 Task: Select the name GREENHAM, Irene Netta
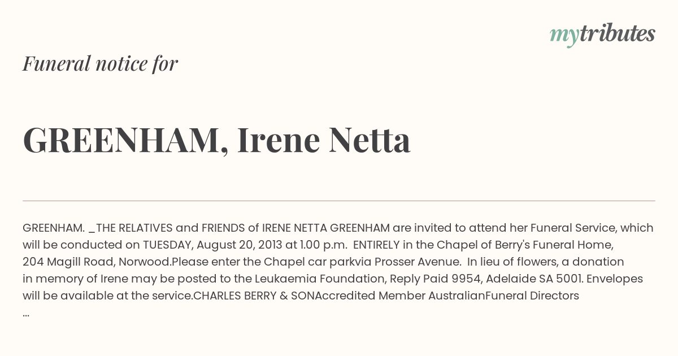click(x=216, y=140)
